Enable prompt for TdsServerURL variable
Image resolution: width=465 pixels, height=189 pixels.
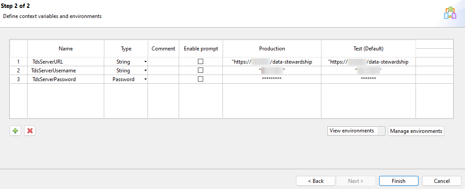(201, 62)
